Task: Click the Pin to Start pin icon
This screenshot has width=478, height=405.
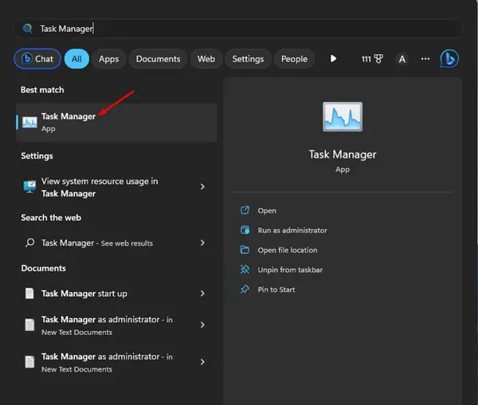Action: (245, 290)
